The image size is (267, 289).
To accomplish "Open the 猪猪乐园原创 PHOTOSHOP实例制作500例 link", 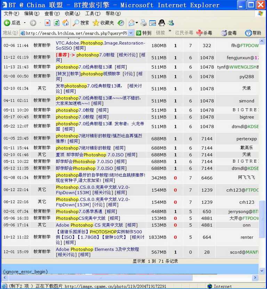I will pos(99,234).
